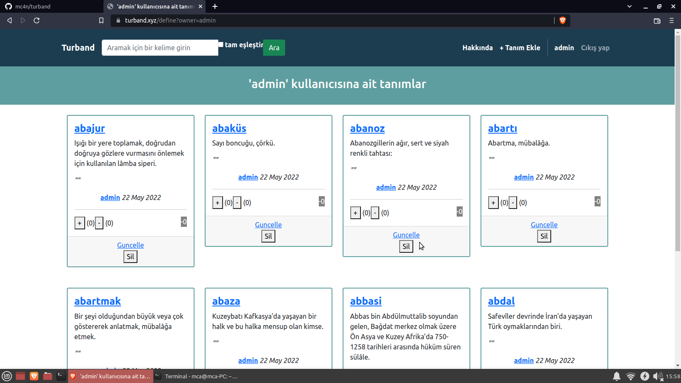This screenshot has width=681, height=383.
Task: Open + Tanım Ekle page
Action: (x=520, y=48)
